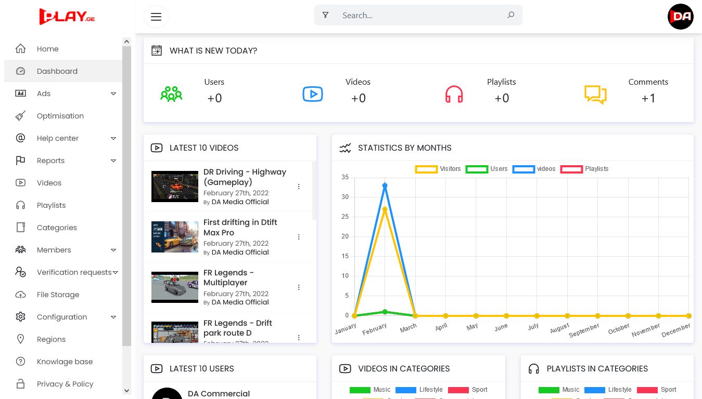The width and height of the screenshot is (702, 399).
Task: Click the Play.ge logo
Action: pyautogui.click(x=67, y=17)
